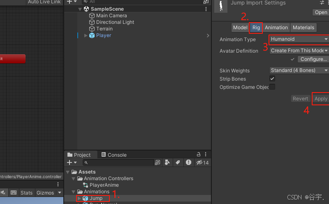329x204 pixels.
Task: Open the Project panel three-dot menu
Action: point(206,155)
